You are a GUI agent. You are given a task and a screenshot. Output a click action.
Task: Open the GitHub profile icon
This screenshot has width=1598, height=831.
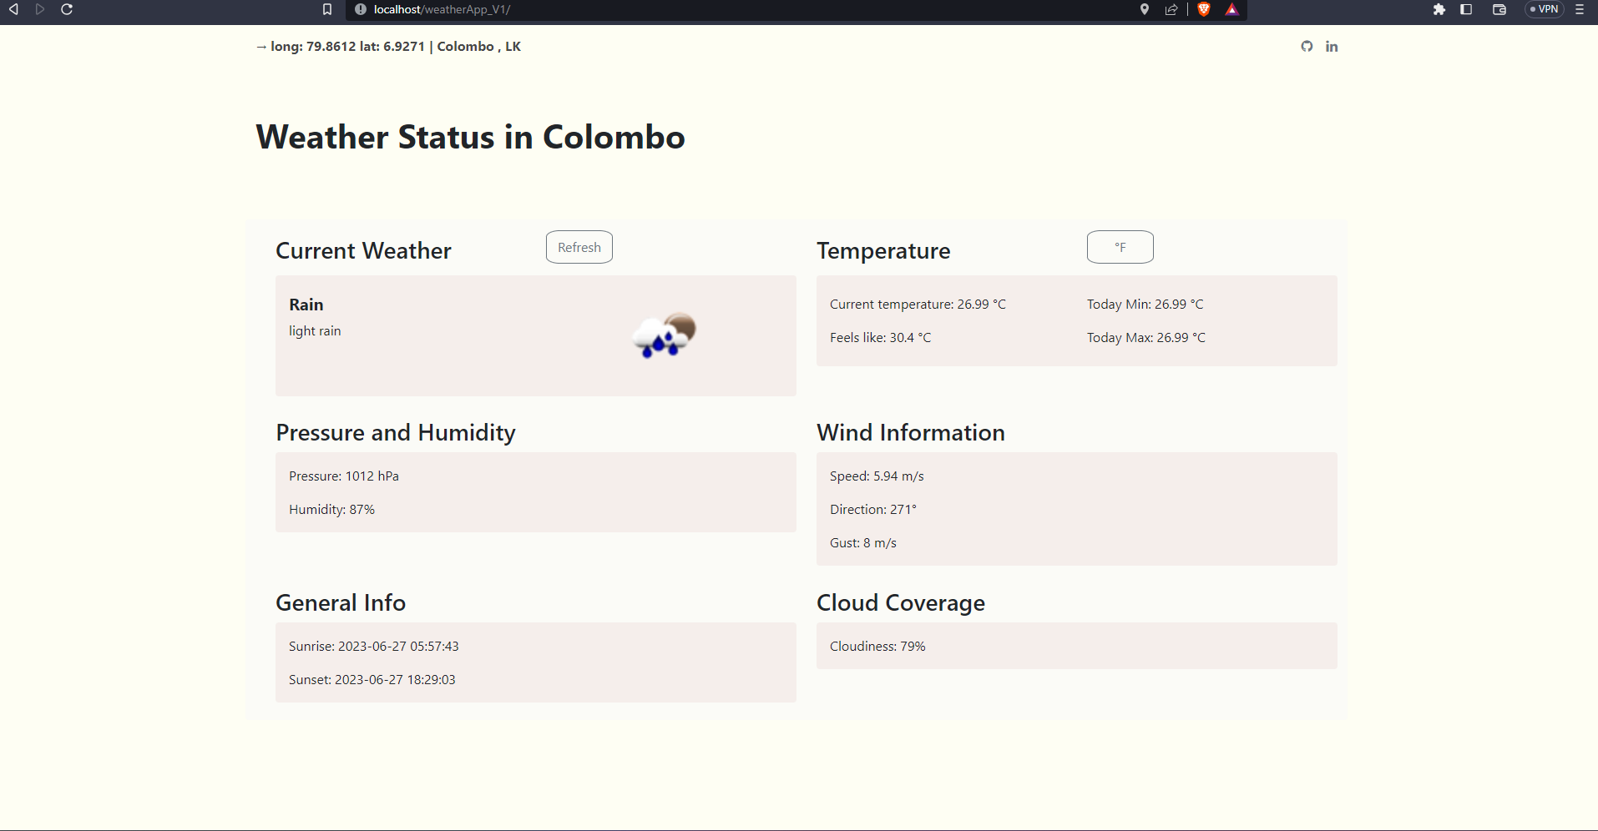point(1306,46)
